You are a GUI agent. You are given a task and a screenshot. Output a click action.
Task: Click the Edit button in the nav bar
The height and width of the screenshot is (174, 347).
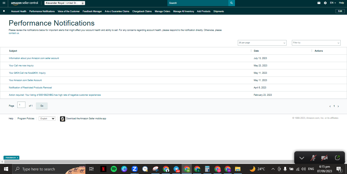pos(340,11)
